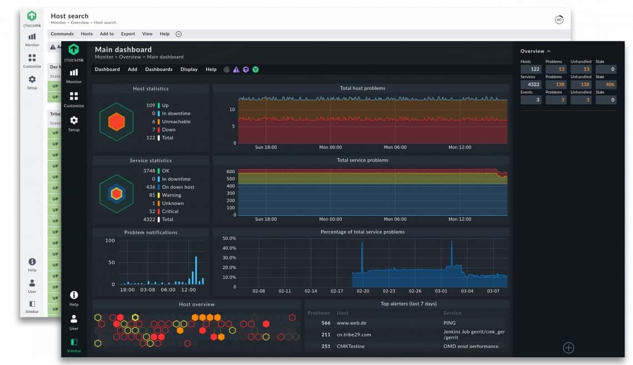Open Export menu in Host search window
Image resolution: width=633 pixels, height=365 pixels.
[x=128, y=34]
